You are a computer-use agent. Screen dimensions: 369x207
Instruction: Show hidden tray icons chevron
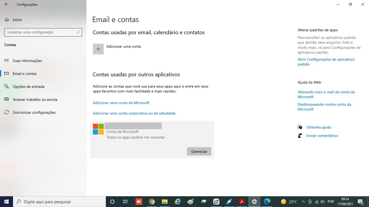coord(303,202)
